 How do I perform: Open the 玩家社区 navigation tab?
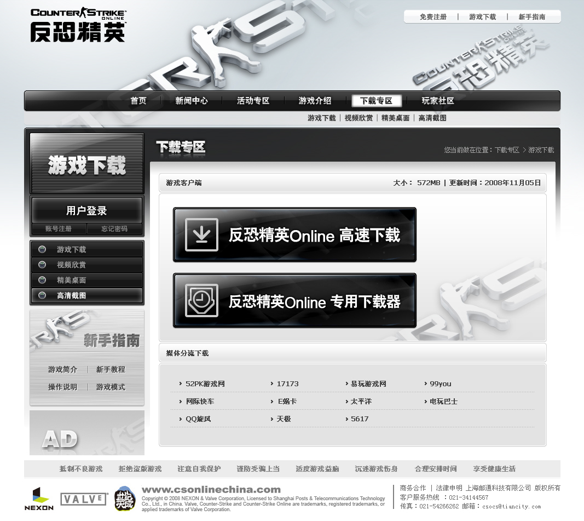438,101
